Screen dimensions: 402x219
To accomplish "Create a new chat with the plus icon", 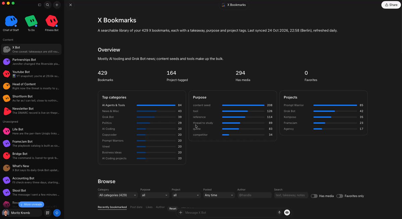I will point(57,5).
